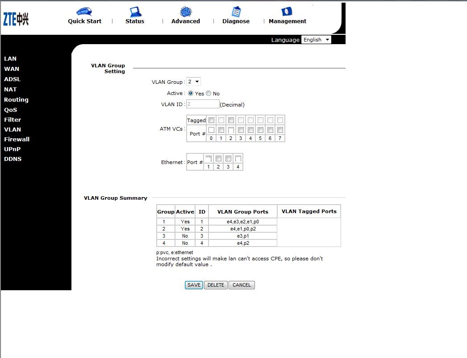Toggle Tagged checkbox for ATM VC 0
This screenshot has width=467, height=358.
(211, 120)
